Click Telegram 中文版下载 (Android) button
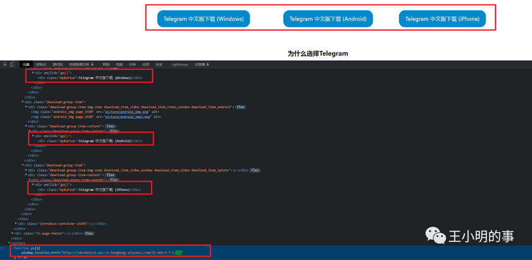 click(328, 19)
